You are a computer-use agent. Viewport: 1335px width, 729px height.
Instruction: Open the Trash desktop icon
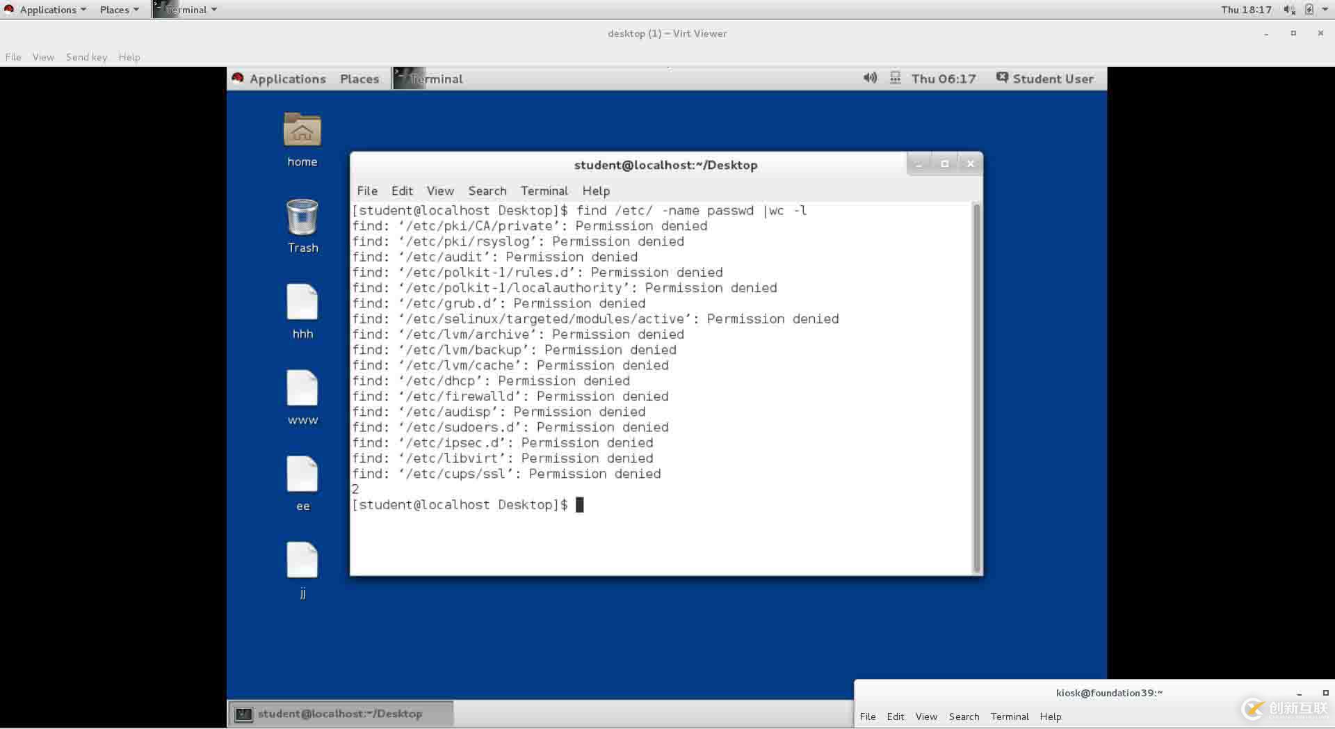(302, 218)
